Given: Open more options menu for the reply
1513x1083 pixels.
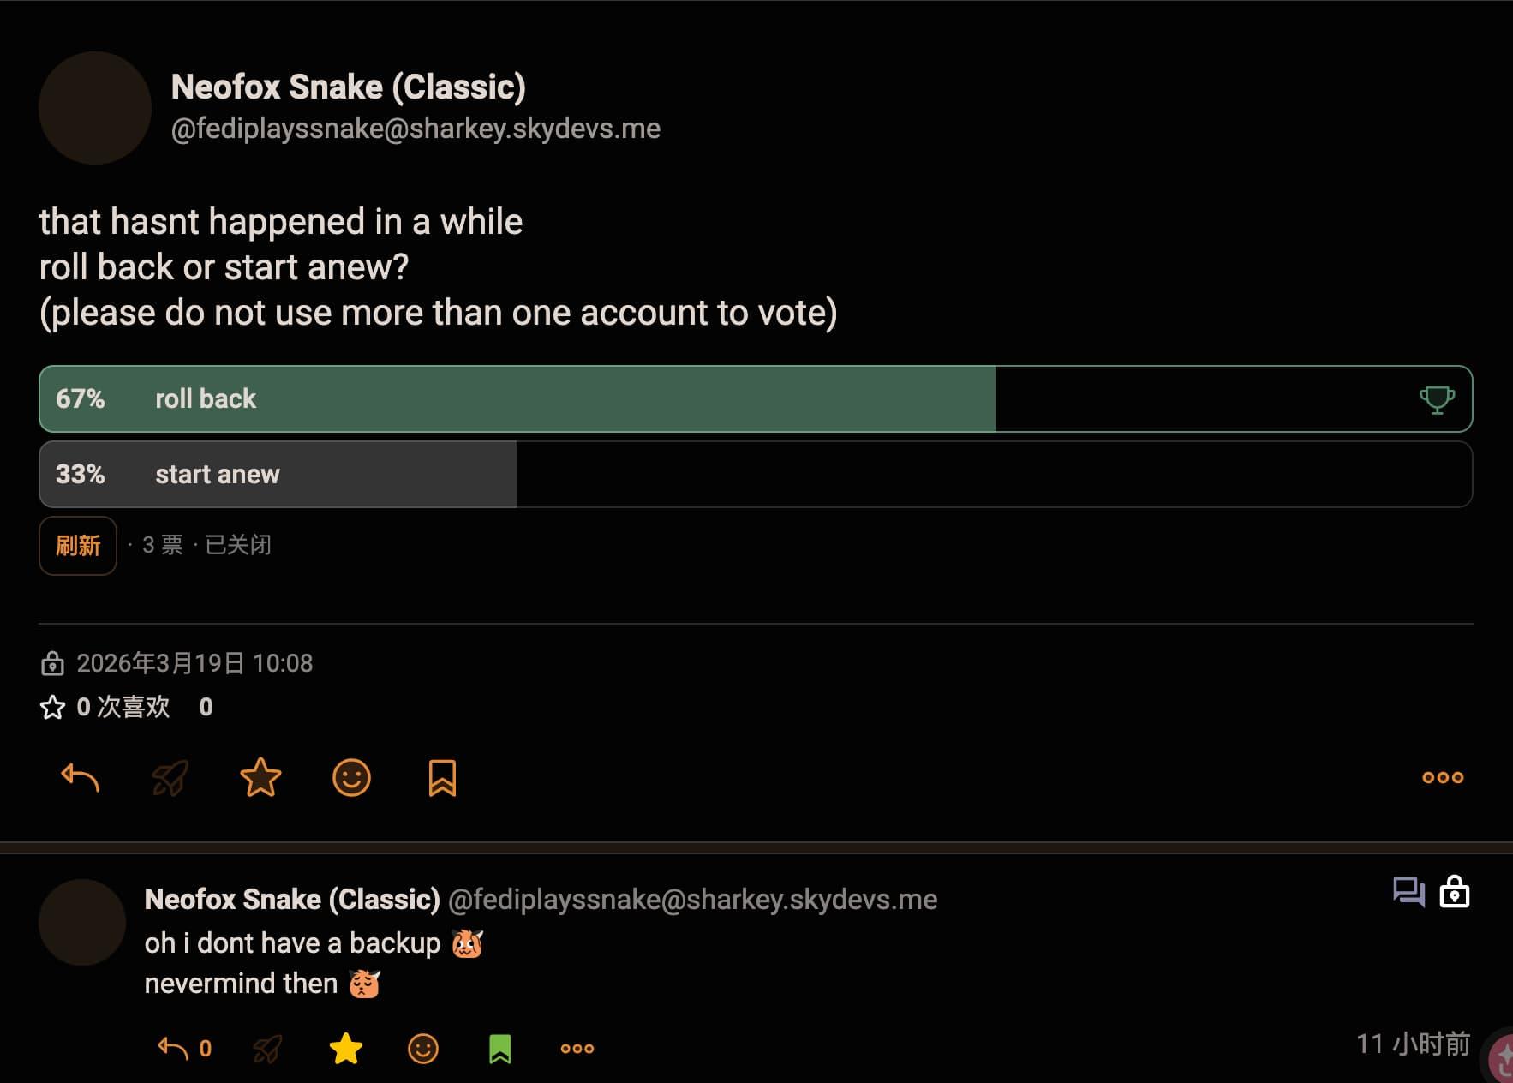Looking at the screenshot, I should pyautogui.click(x=577, y=1048).
